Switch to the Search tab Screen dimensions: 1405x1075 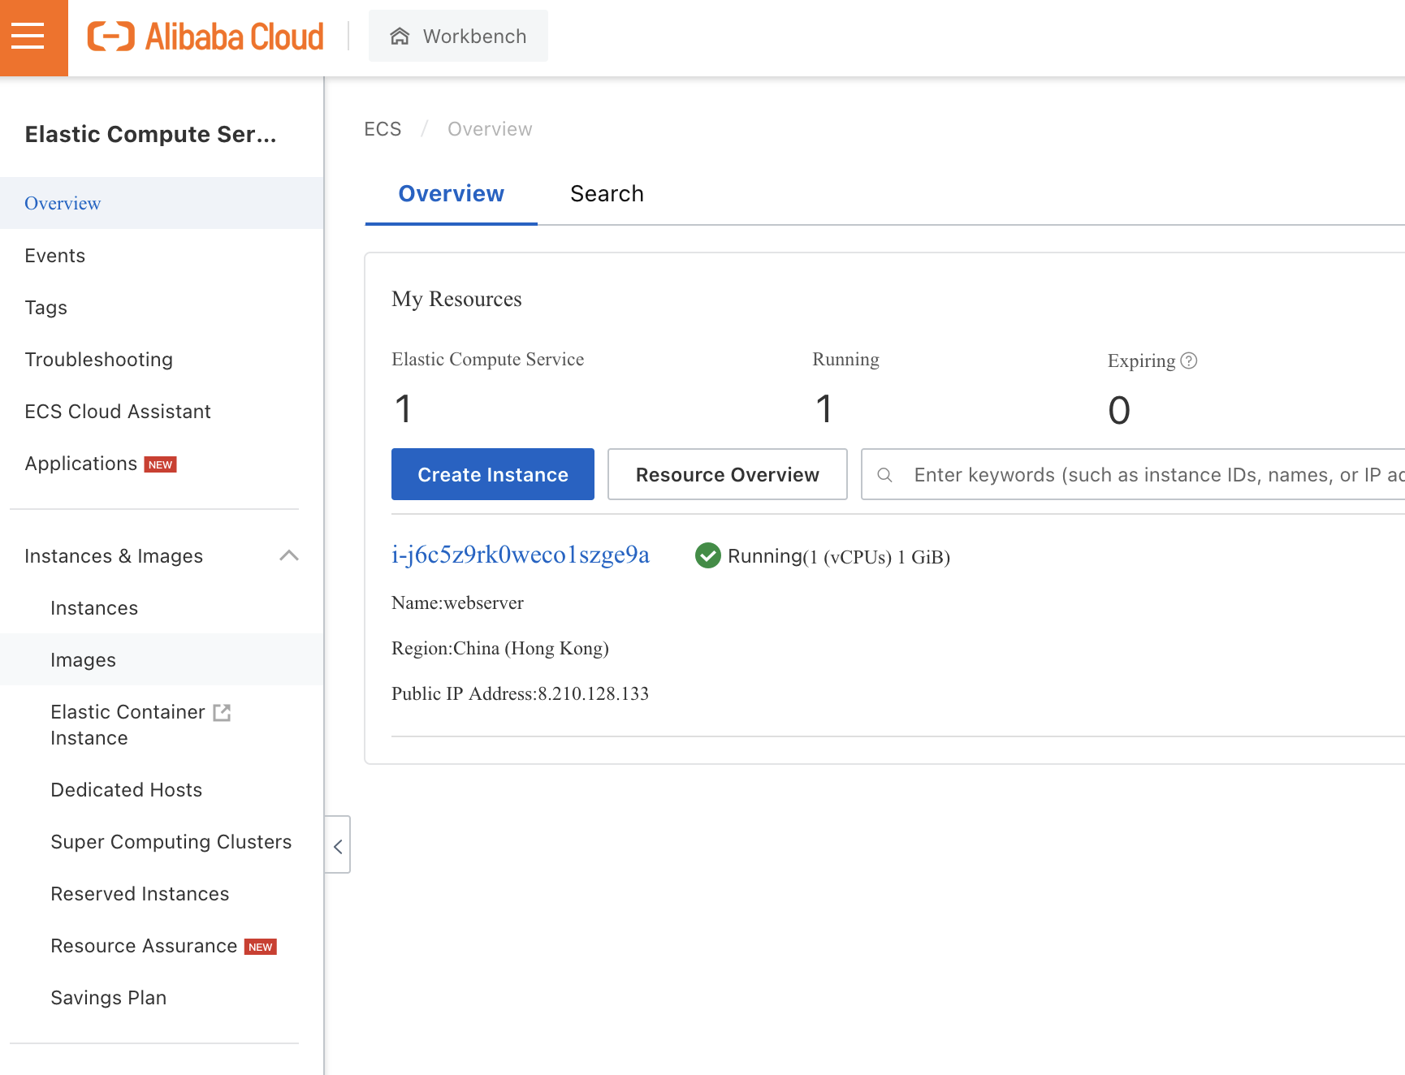(x=607, y=193)
